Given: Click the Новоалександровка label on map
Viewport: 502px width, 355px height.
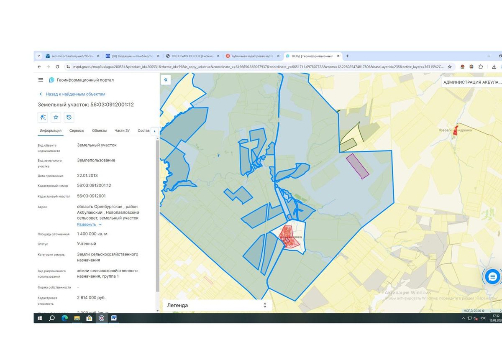Looking at the screenshot, I should coord(455,130).
